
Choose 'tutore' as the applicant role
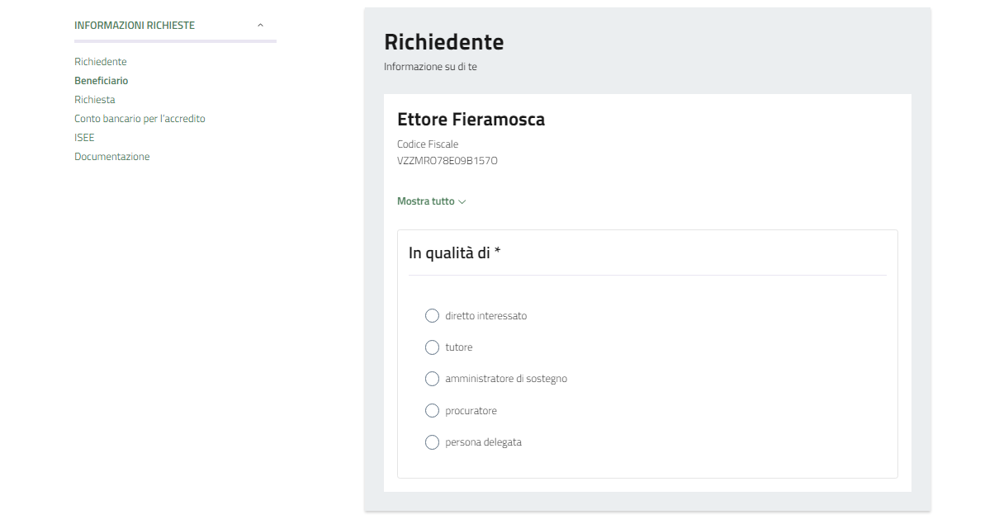point(432,347)
